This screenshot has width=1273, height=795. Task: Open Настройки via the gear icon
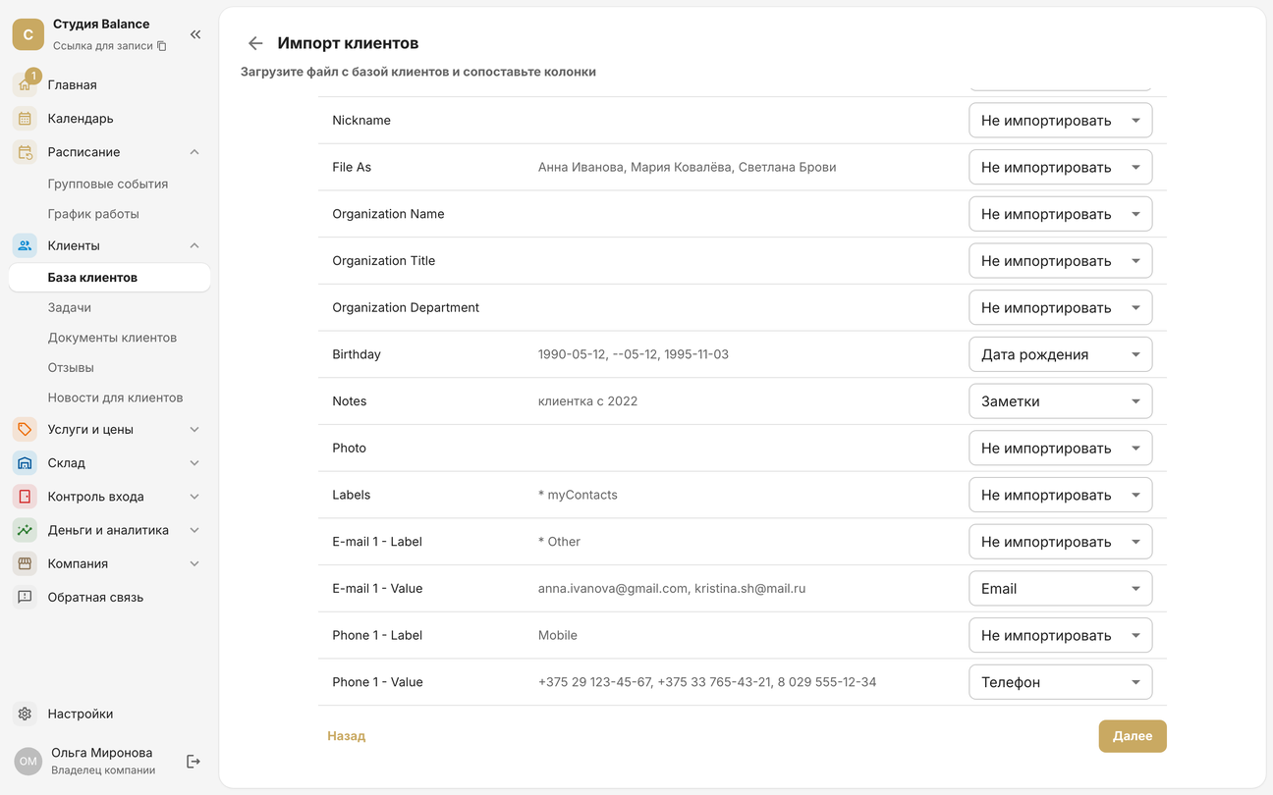click(26, 714)
